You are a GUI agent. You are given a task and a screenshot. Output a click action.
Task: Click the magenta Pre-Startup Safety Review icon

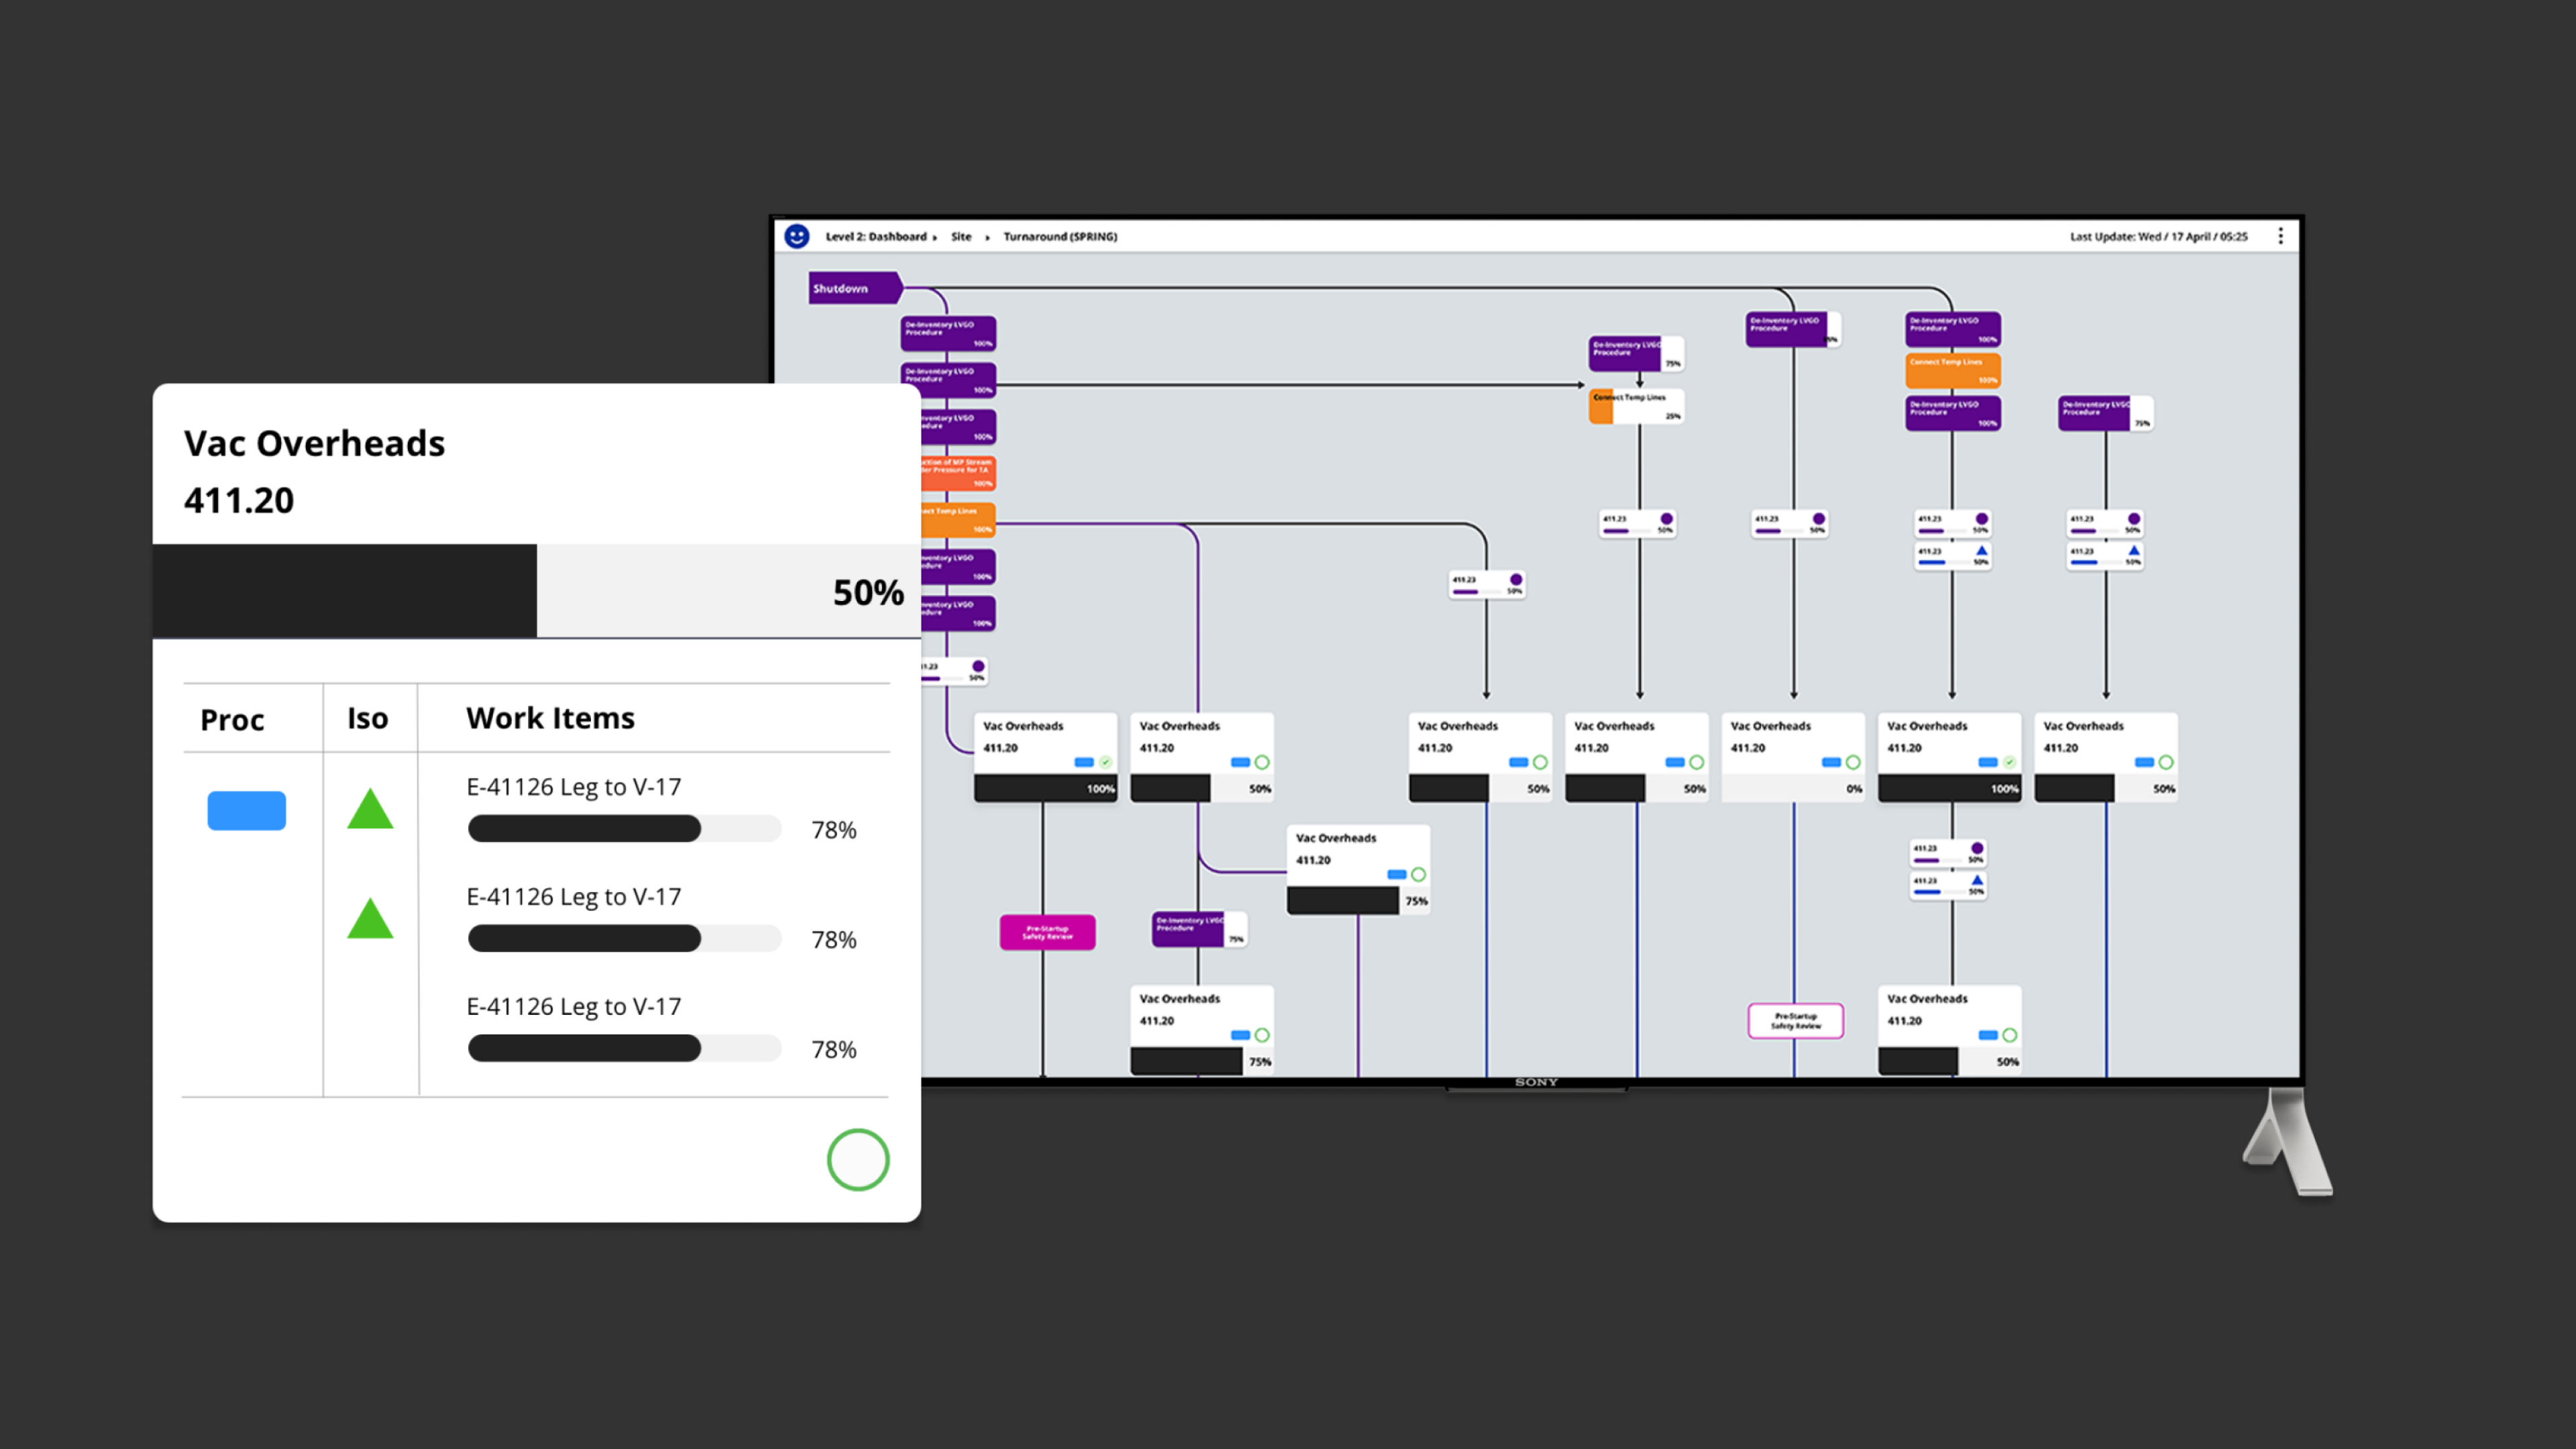click(x=1044, y=932)
